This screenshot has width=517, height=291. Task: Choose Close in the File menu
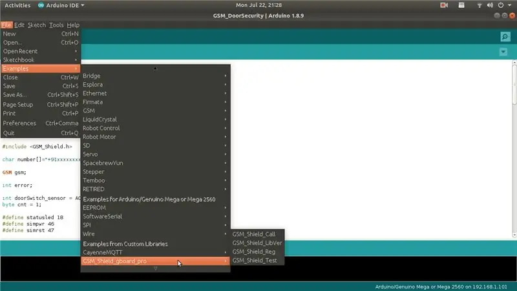pos(41,77)
